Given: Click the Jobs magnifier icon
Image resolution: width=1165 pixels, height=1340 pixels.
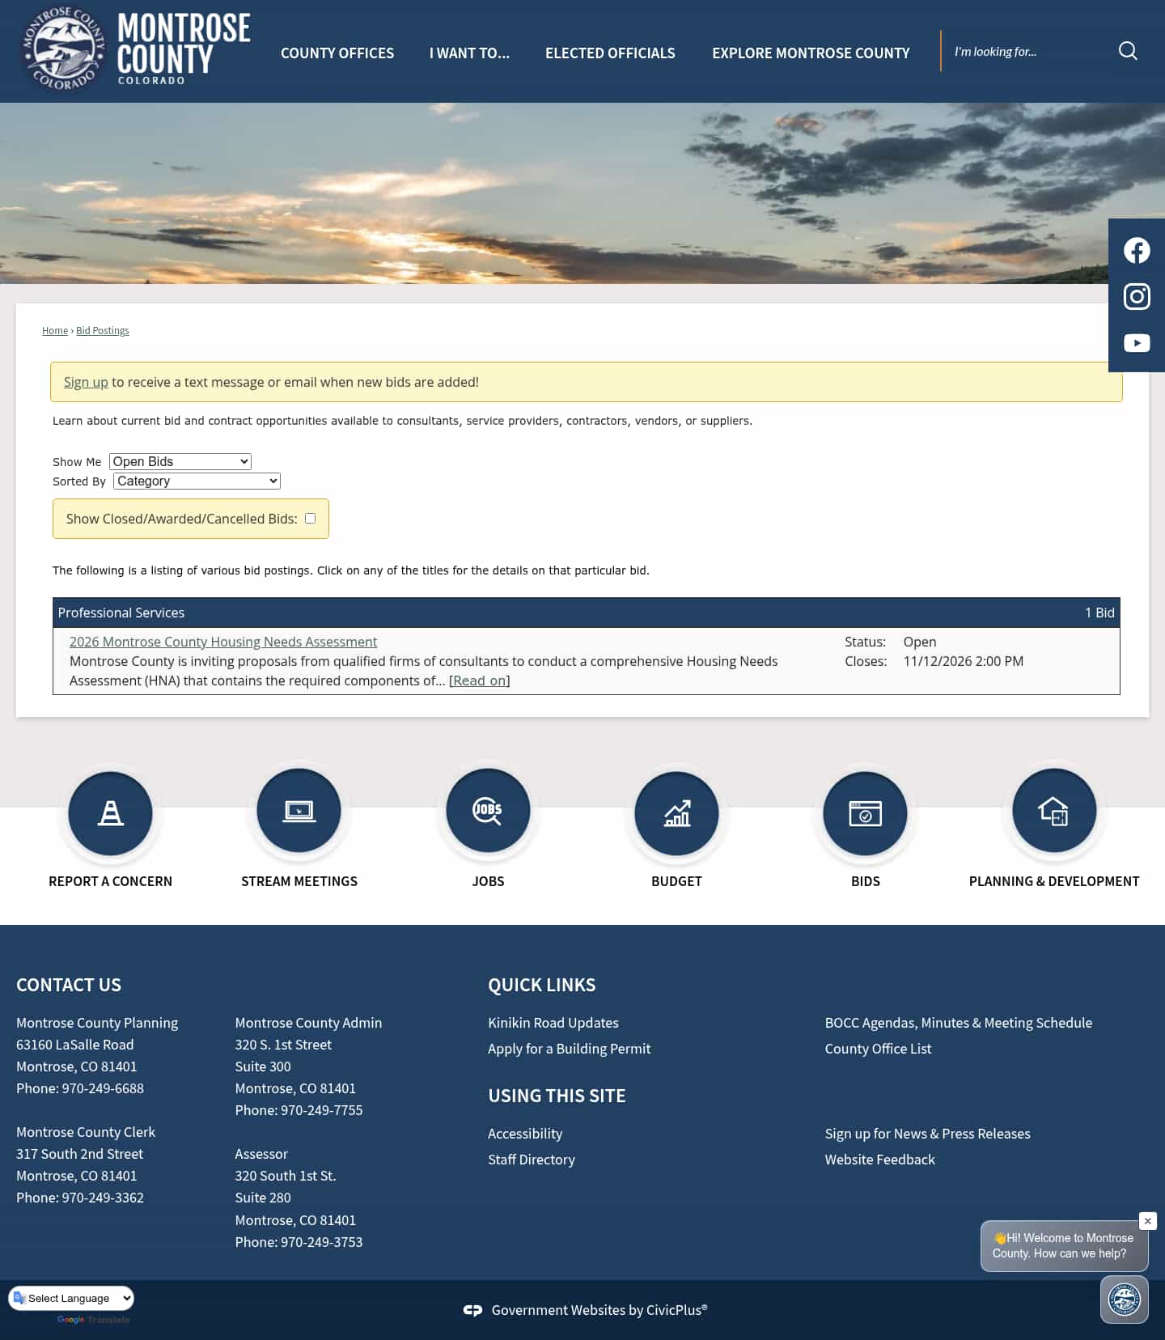Looking at the screenshot, I should tap(488, 810).
